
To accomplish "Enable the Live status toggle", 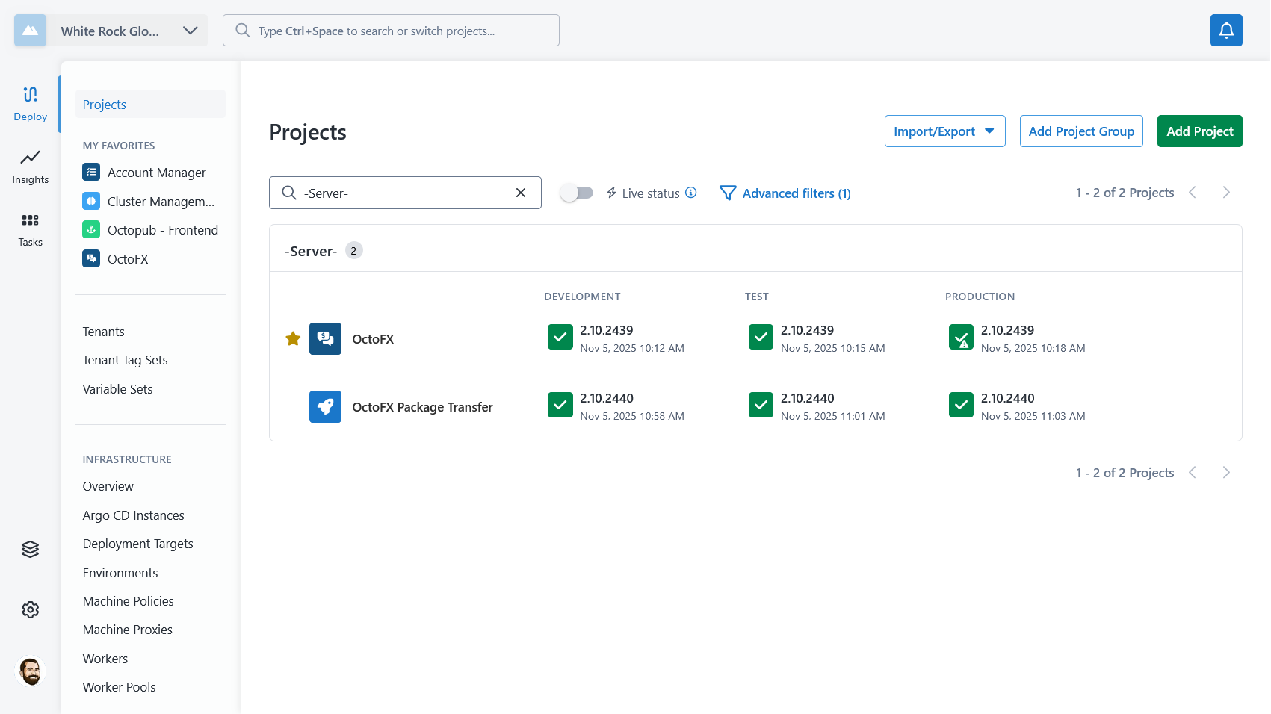I will (x=576, y=193).
